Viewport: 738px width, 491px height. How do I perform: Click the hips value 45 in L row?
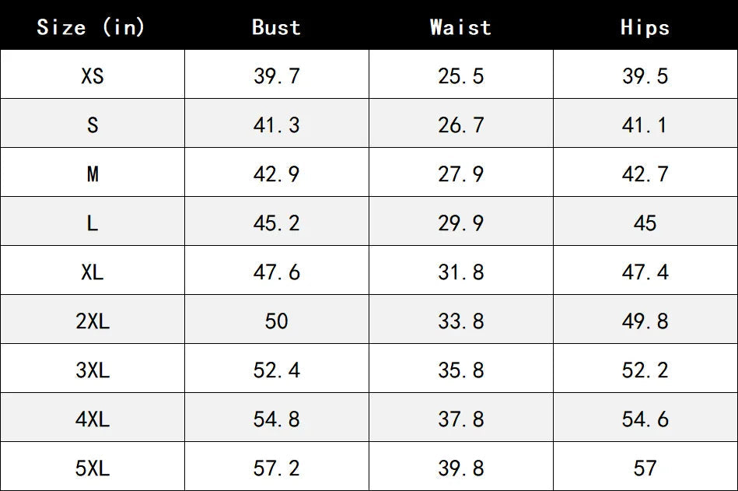pyautogui.click(x=645, y=223)
